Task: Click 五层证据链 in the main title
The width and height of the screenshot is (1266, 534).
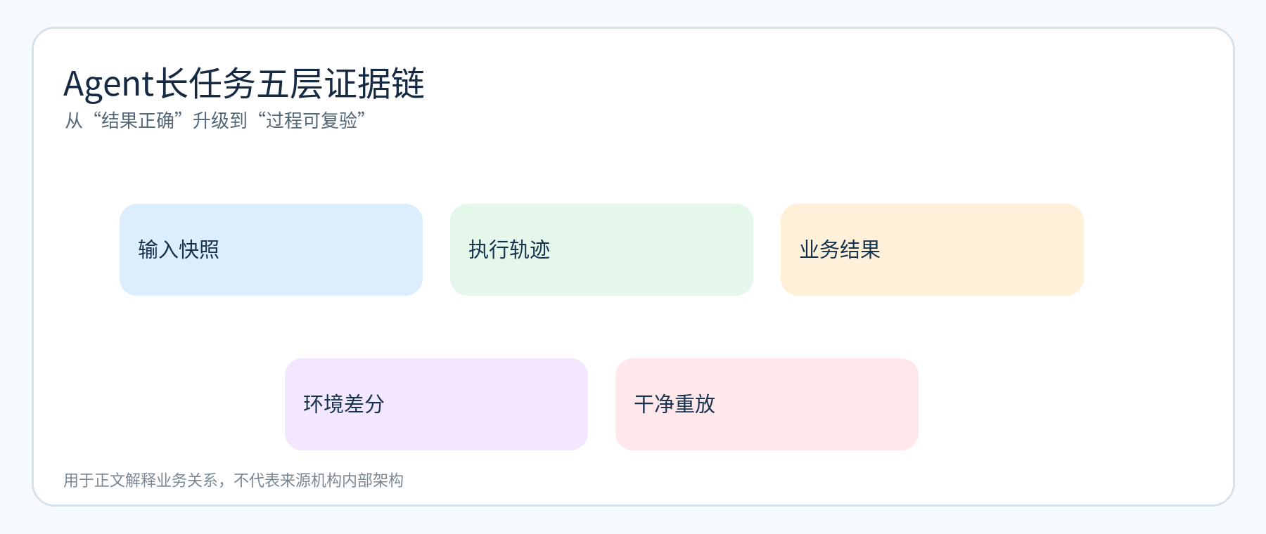Action: [x=340, y=84]
